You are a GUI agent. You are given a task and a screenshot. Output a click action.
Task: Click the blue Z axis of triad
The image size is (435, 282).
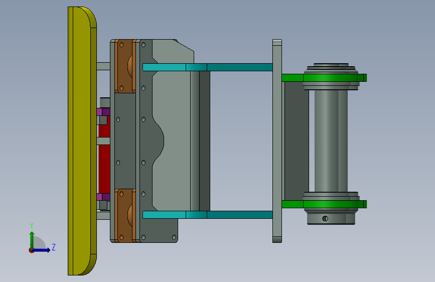pyautogui.click(x=42, y=250)
